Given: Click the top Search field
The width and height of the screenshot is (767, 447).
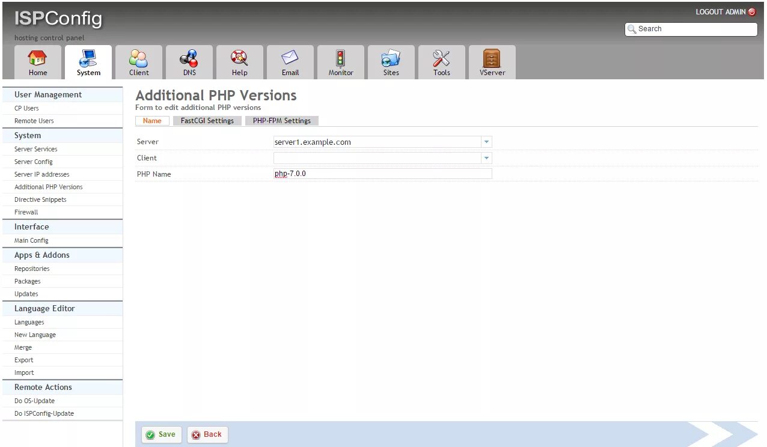Looking at the screenshot, I should [691, 29].
